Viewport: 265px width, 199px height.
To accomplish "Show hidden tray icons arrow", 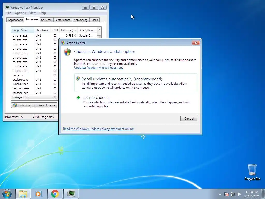I will click(220, 194).
